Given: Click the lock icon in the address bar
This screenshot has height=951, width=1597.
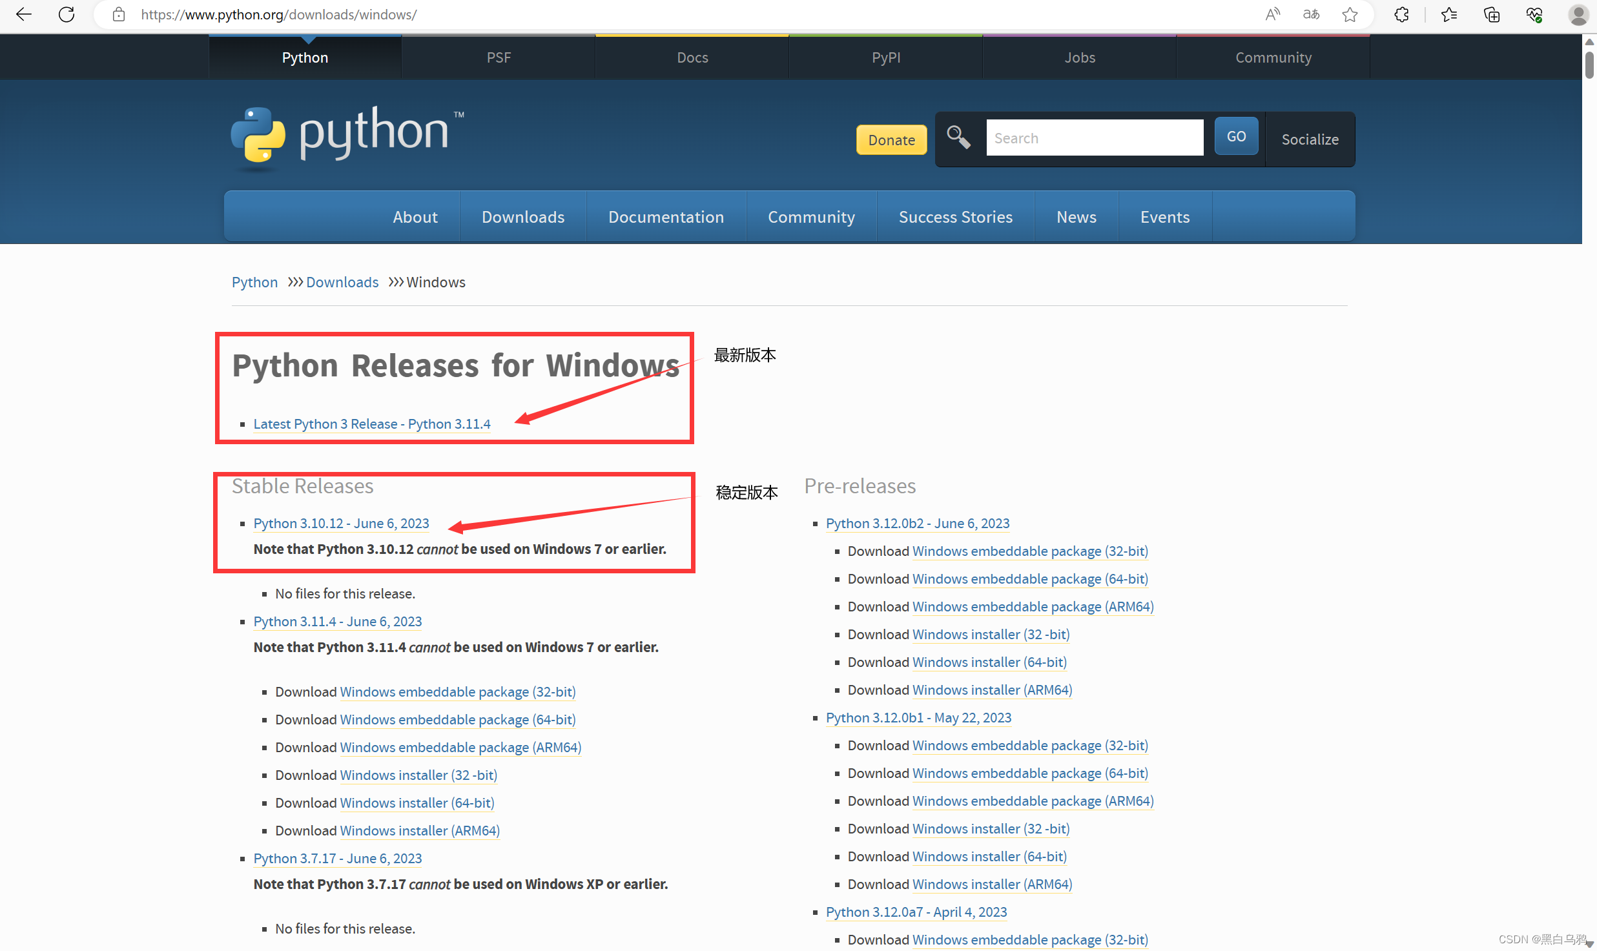Looking at the screenshot, I should click(x=118, y=14).
